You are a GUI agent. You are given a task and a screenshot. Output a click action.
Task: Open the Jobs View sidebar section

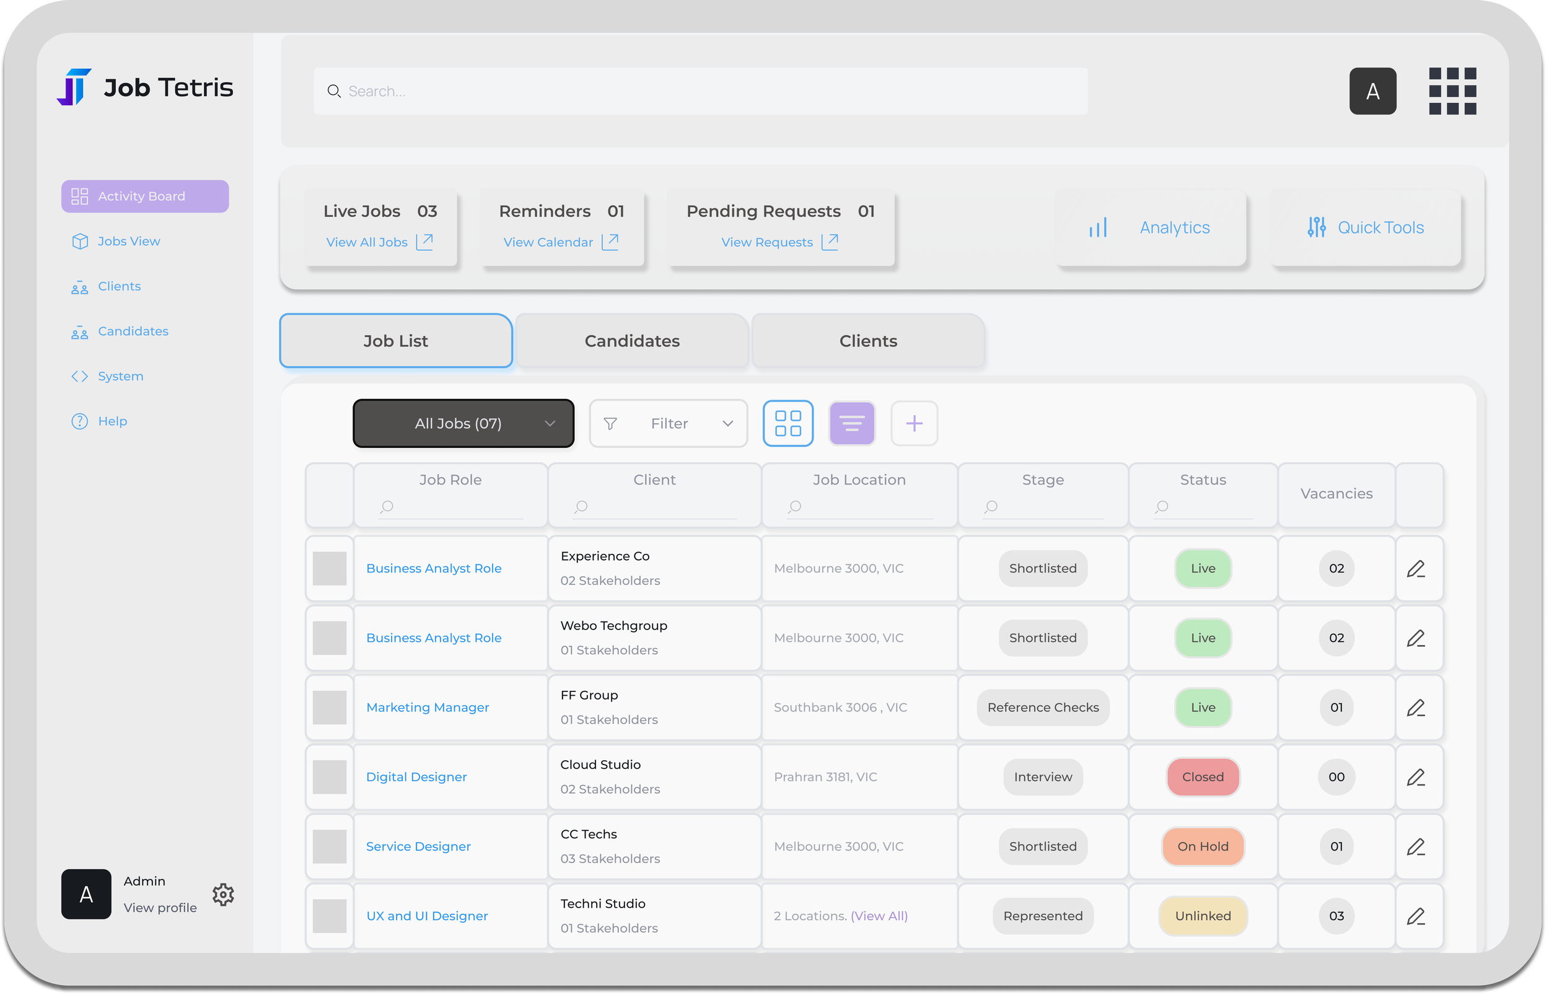(x=128, y=240)
